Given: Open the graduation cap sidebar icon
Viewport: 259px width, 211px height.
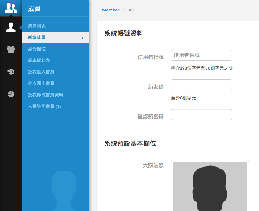Looking at the screenshot, I should pos(11,72).
